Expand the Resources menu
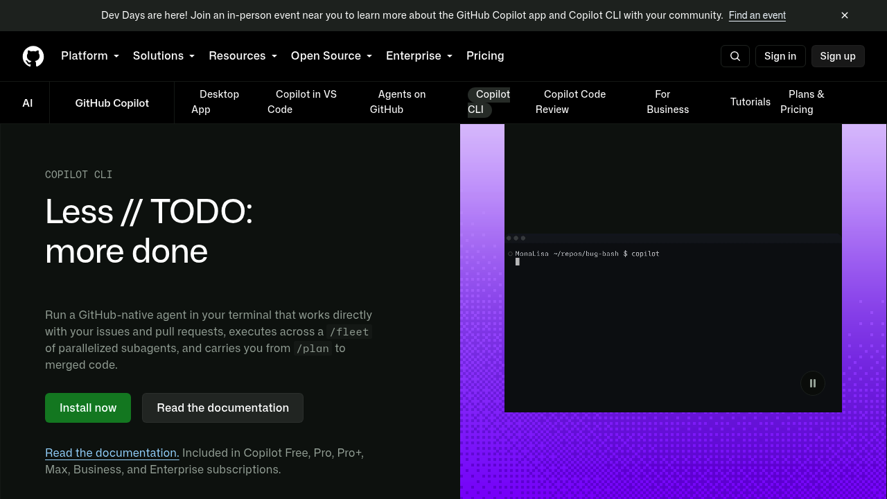This screenshot has height=499, width=887. 243,56
